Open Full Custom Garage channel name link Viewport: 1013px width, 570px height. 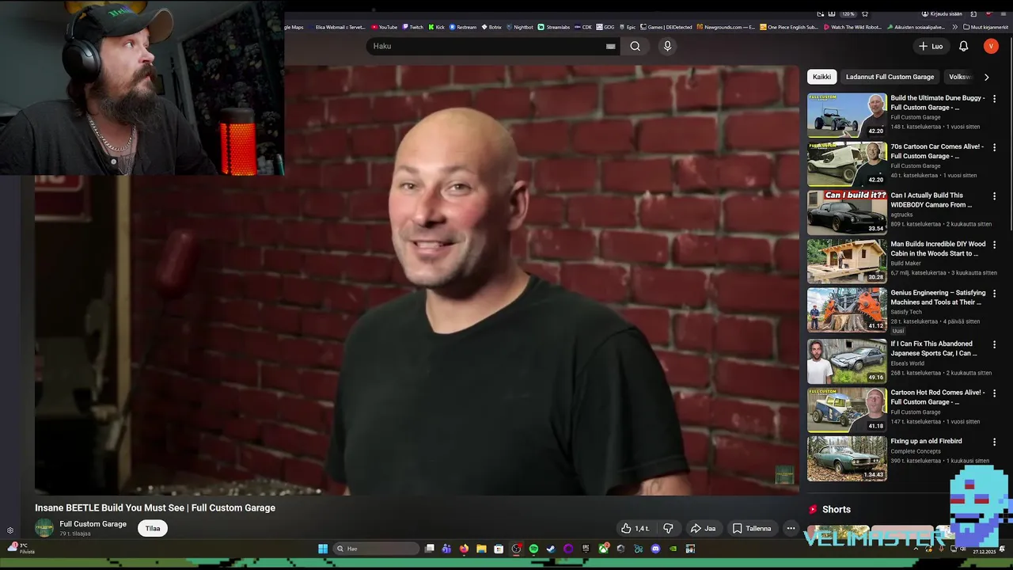tap(93, 524)
